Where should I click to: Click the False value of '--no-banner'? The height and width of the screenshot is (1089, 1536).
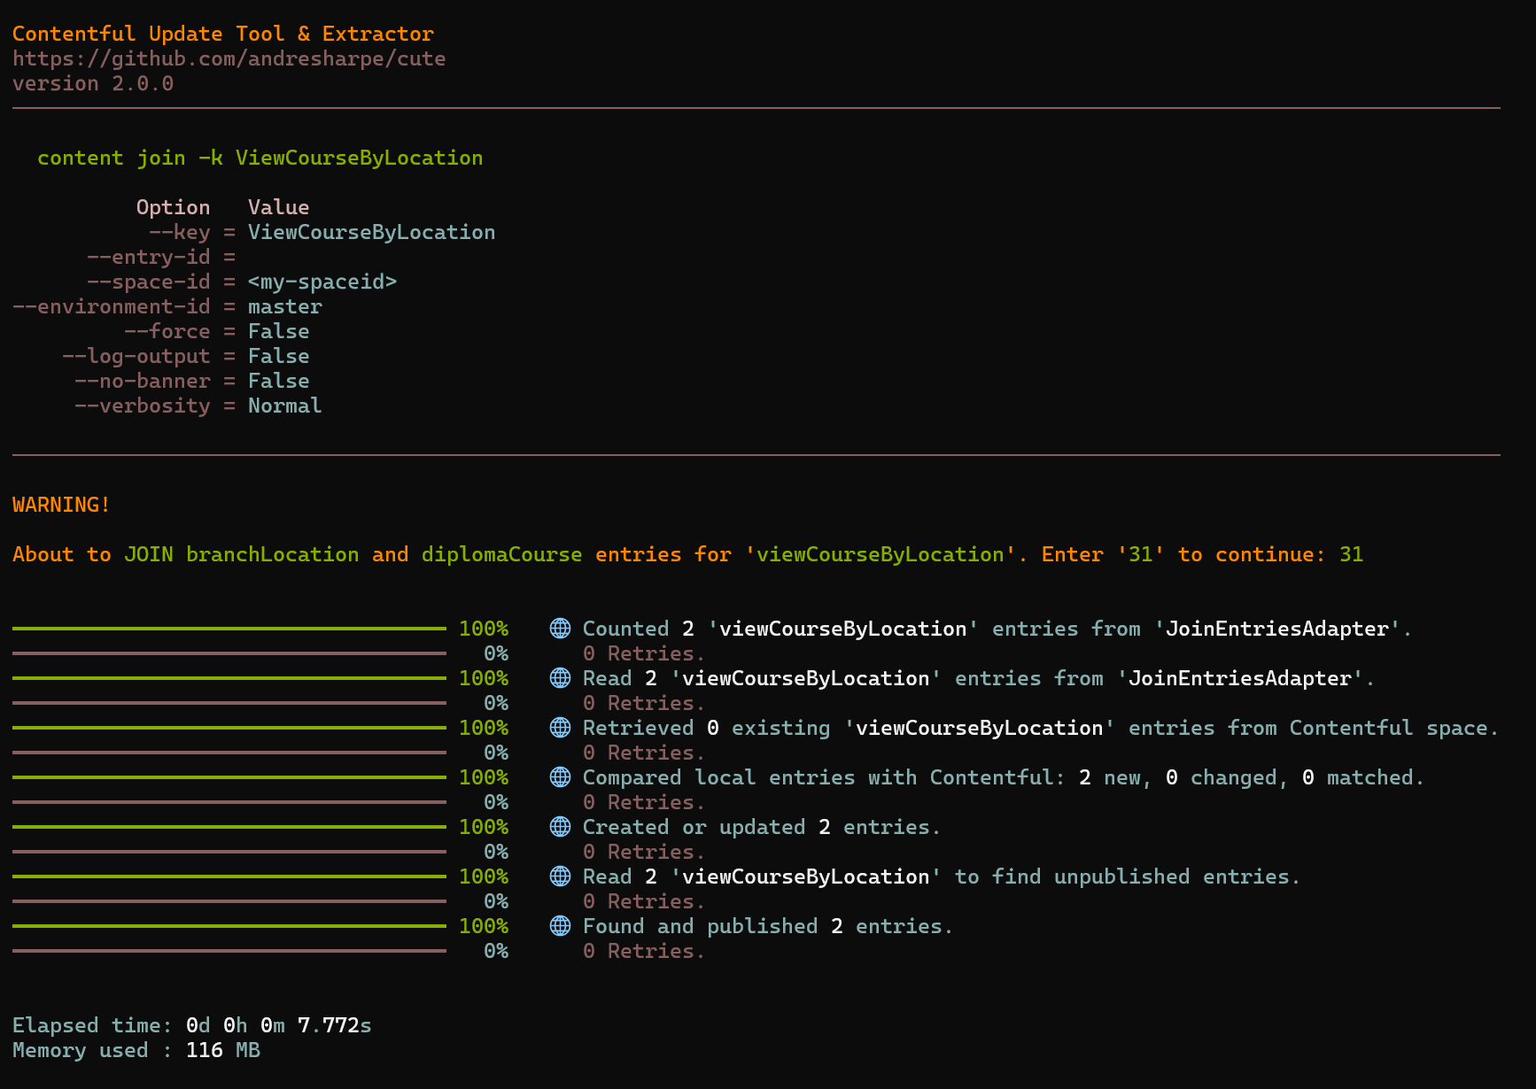279,381
